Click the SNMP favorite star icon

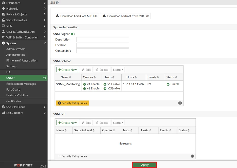tap(45, 78)
